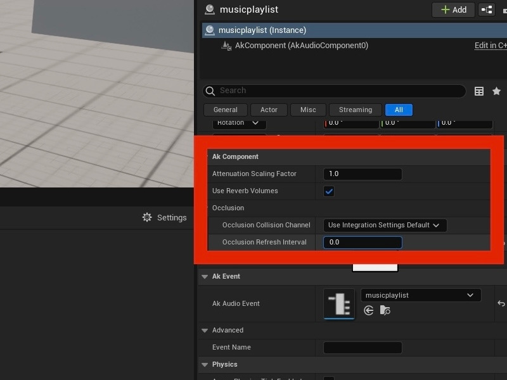Open the property matrix grid icon
The image size is (507, 380).
coord(479,91)
